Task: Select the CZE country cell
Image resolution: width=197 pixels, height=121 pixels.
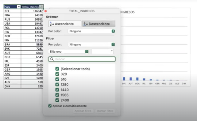Action: [12, 78]
